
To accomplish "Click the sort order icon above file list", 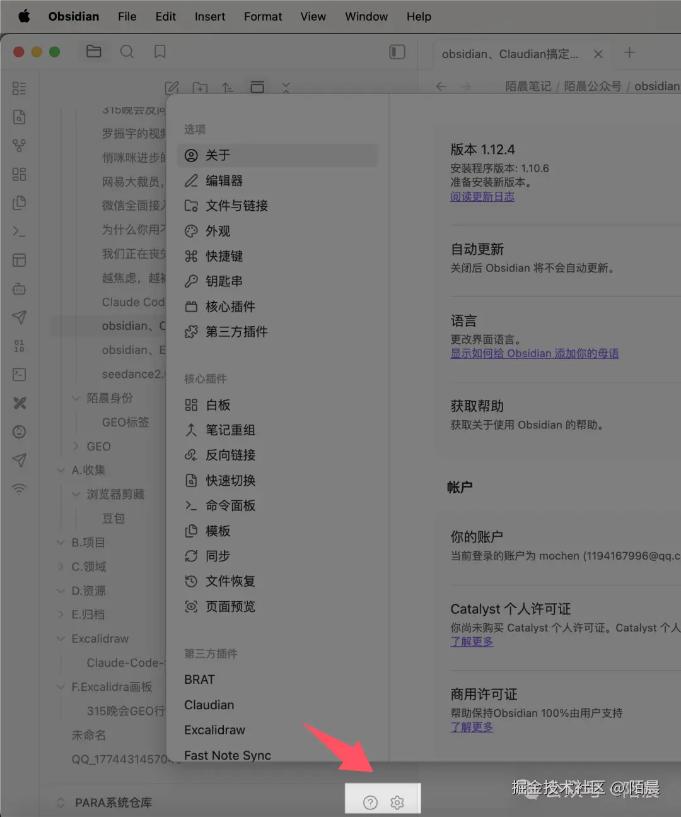I will point(228,88).
